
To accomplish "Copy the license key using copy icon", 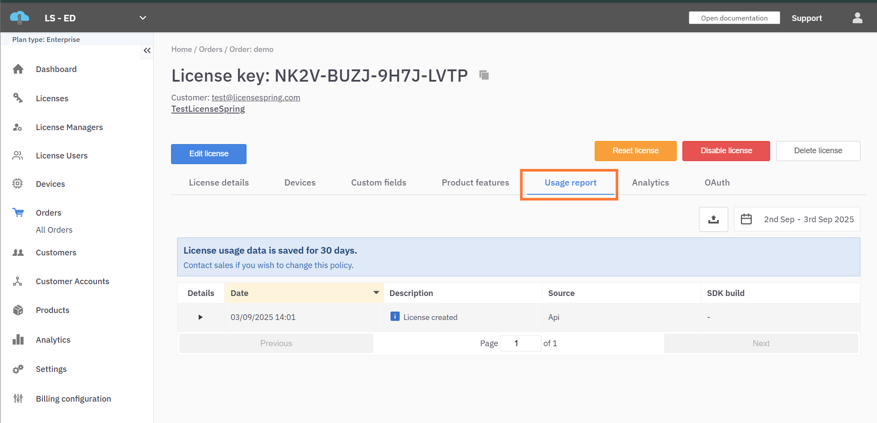I will [x=484, y=75].
